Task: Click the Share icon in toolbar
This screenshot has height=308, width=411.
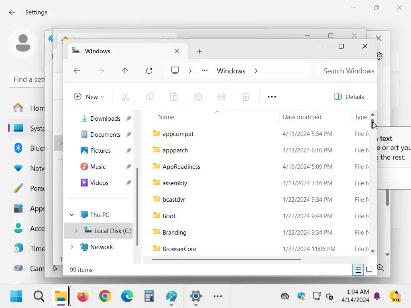Action: point(222,97)
